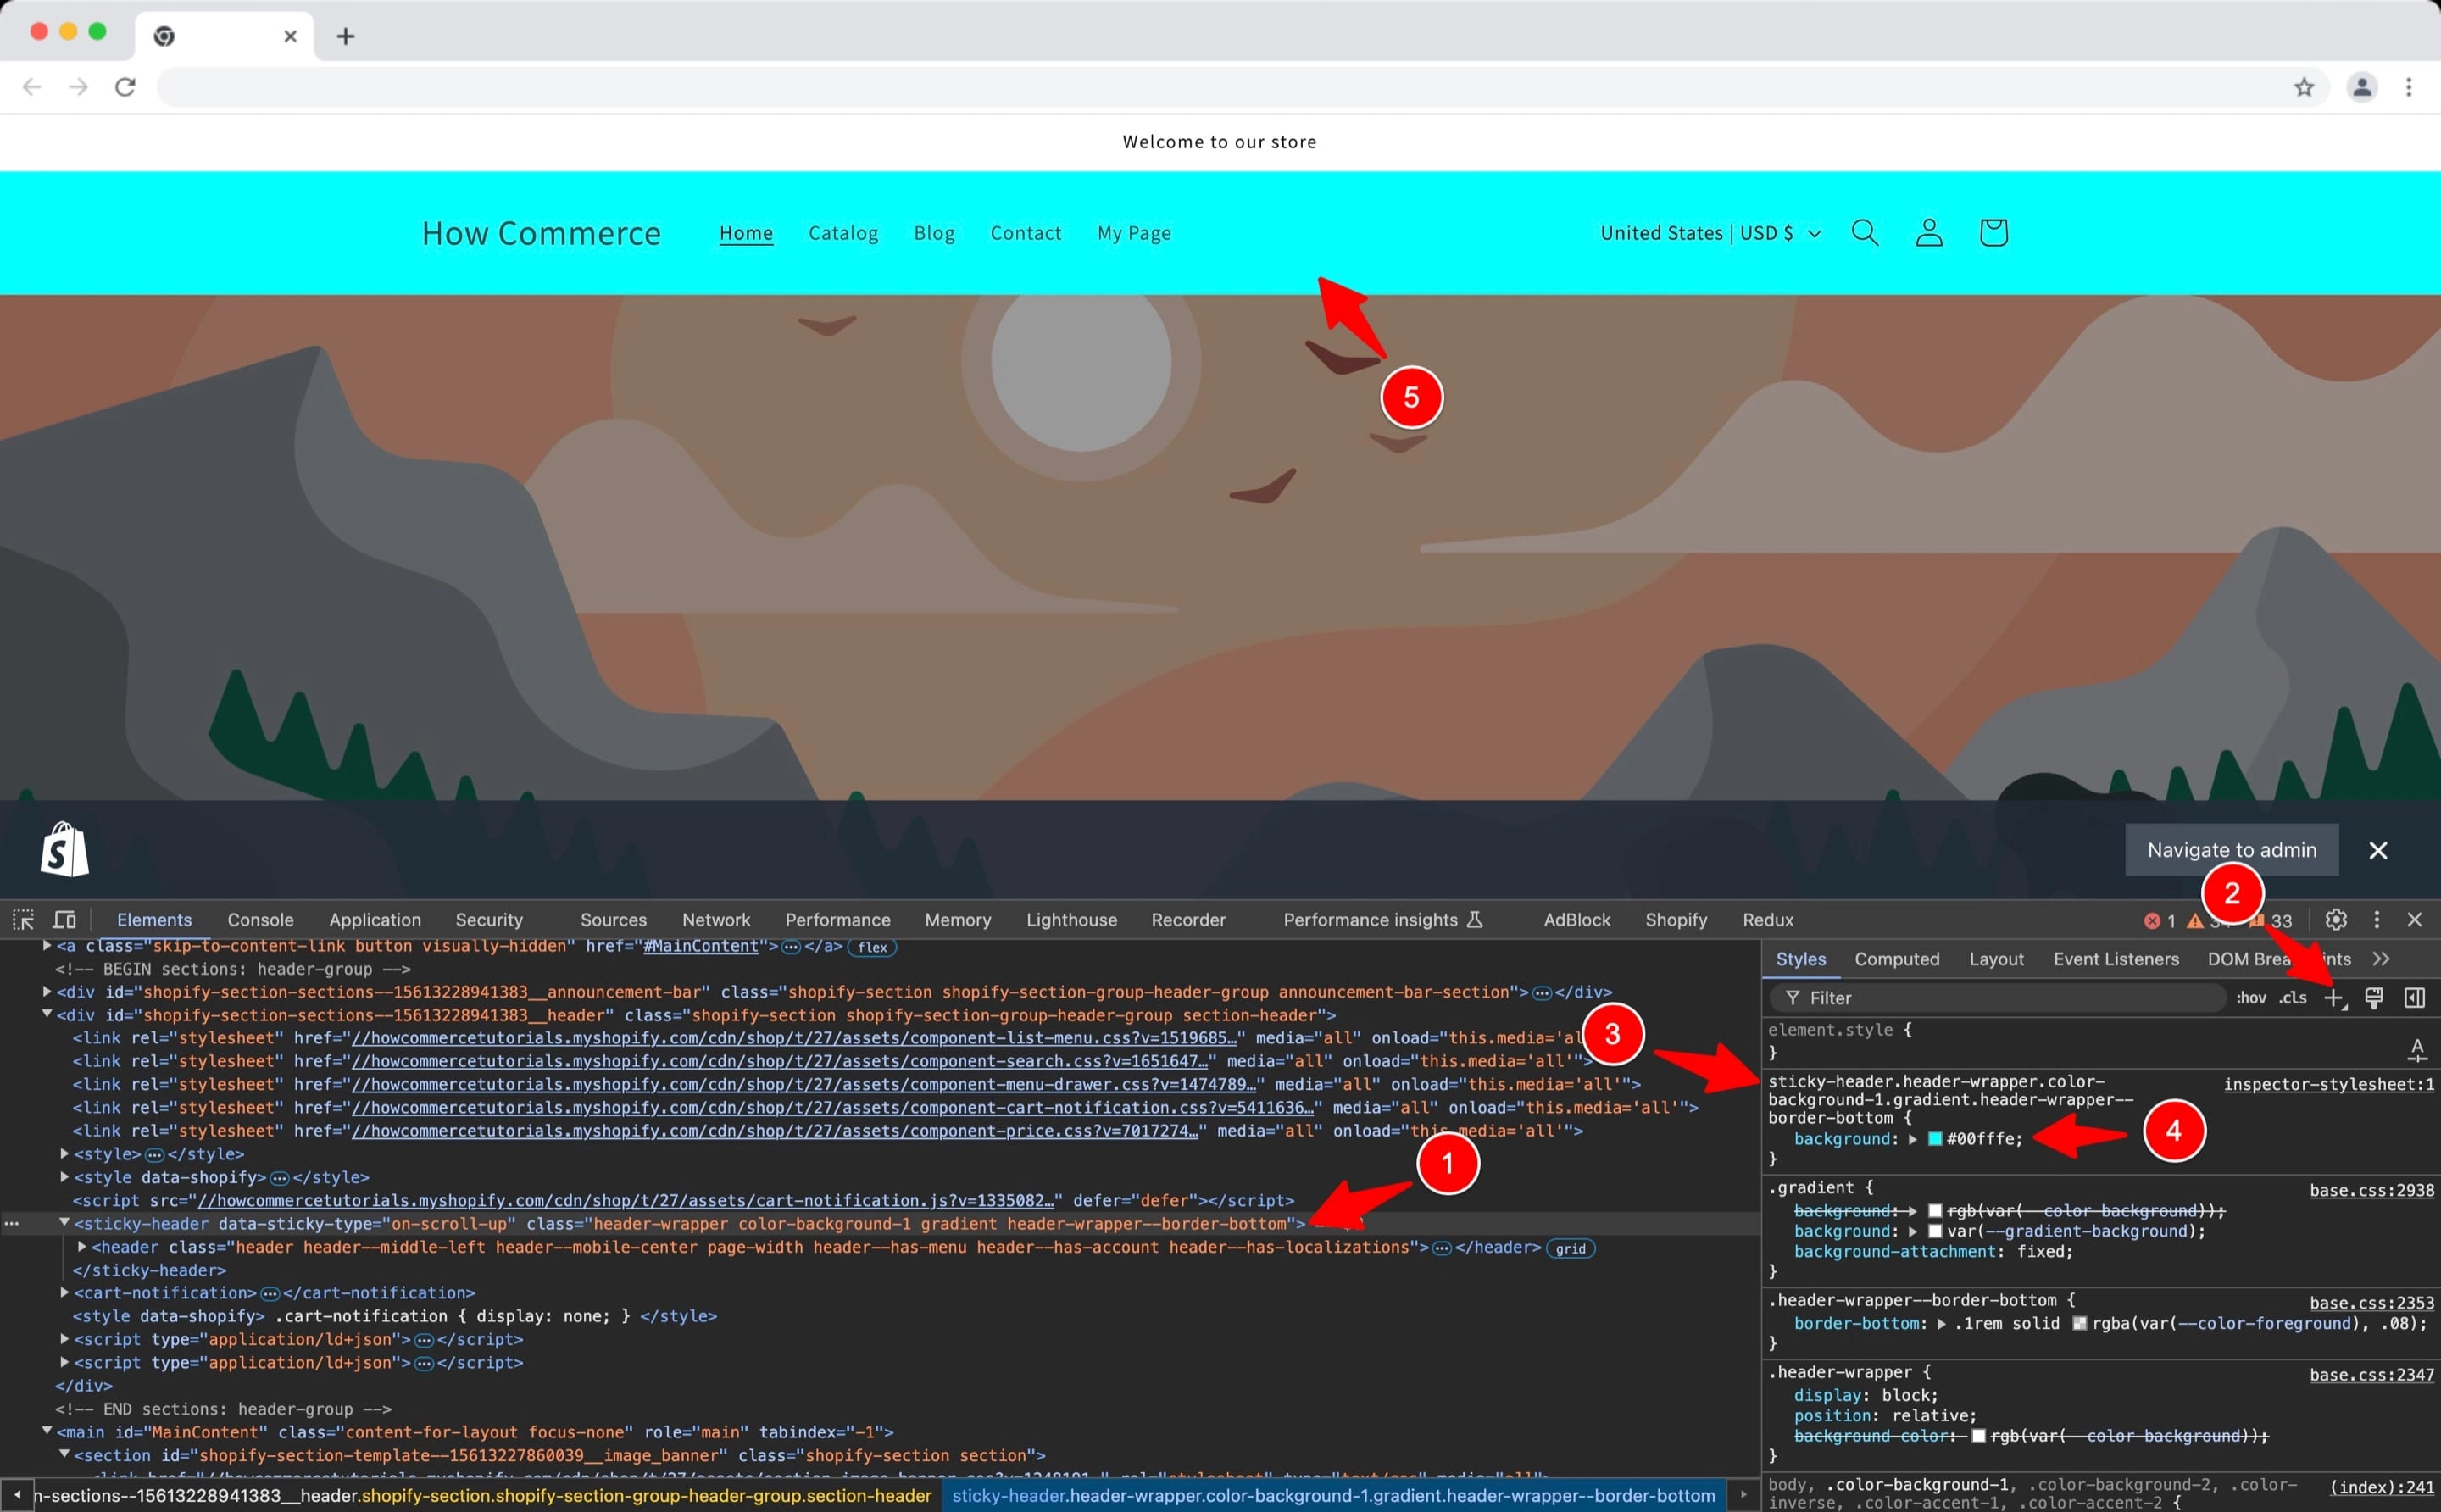Screen dimensions: 2441x1512
Task: Show more Styles pane tabs
Action: 2382,959
